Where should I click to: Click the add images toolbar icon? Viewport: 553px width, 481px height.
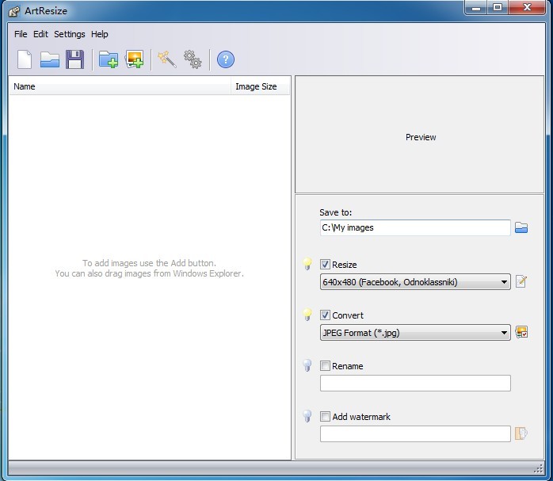[134, 59]
